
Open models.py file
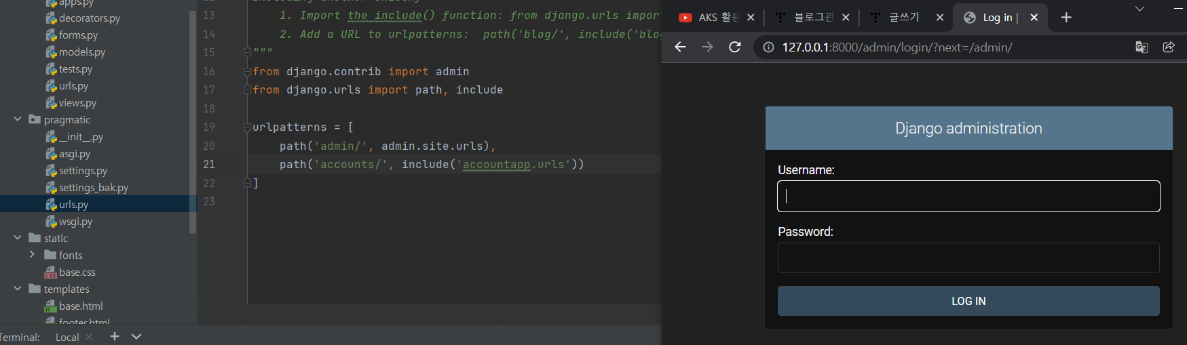pyautogui.click(x=81, y=52)
